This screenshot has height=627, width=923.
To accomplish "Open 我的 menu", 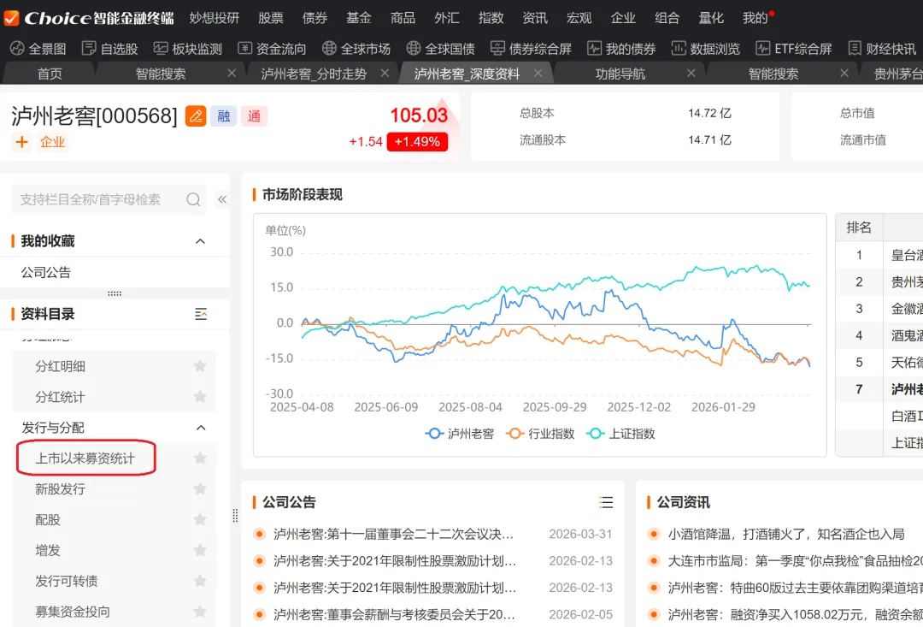I will click(755, 18).
